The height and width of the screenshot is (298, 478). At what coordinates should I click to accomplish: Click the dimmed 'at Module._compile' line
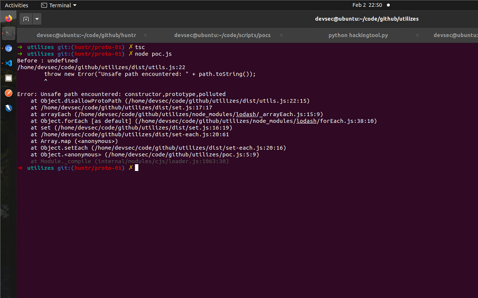[129, 161]
